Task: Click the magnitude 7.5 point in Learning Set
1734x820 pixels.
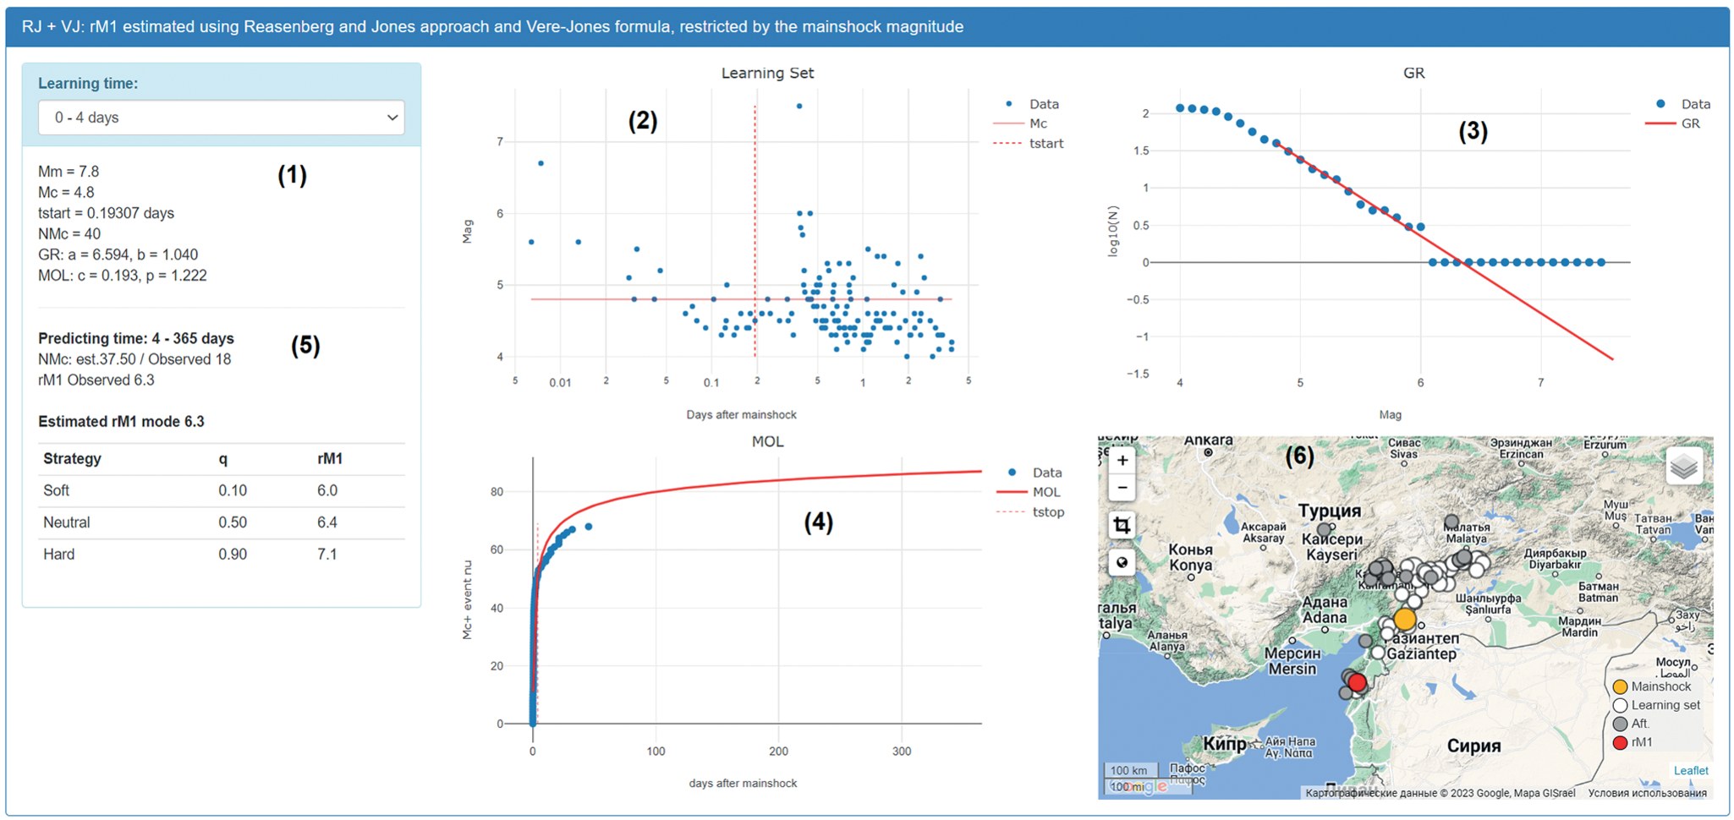Action: pyautogui.click(x=799, y=107)
